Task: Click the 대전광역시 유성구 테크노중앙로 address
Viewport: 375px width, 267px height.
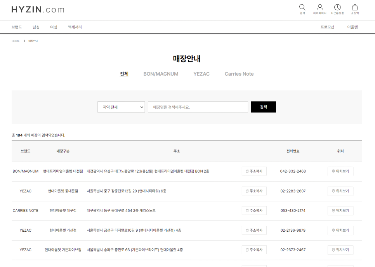Action: [x=148, y=171]
